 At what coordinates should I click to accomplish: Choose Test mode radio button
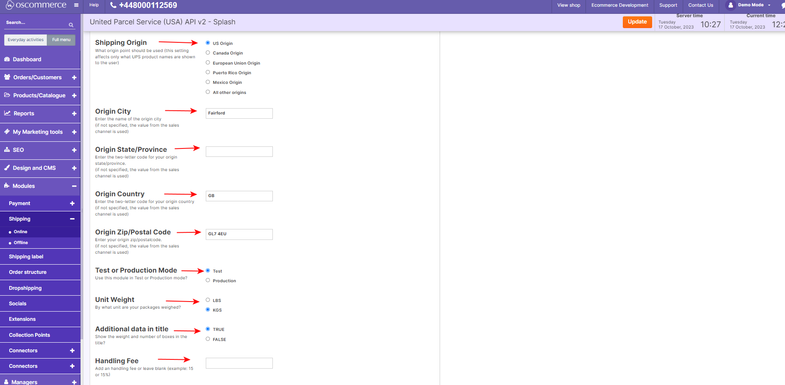tap(208, 271)
